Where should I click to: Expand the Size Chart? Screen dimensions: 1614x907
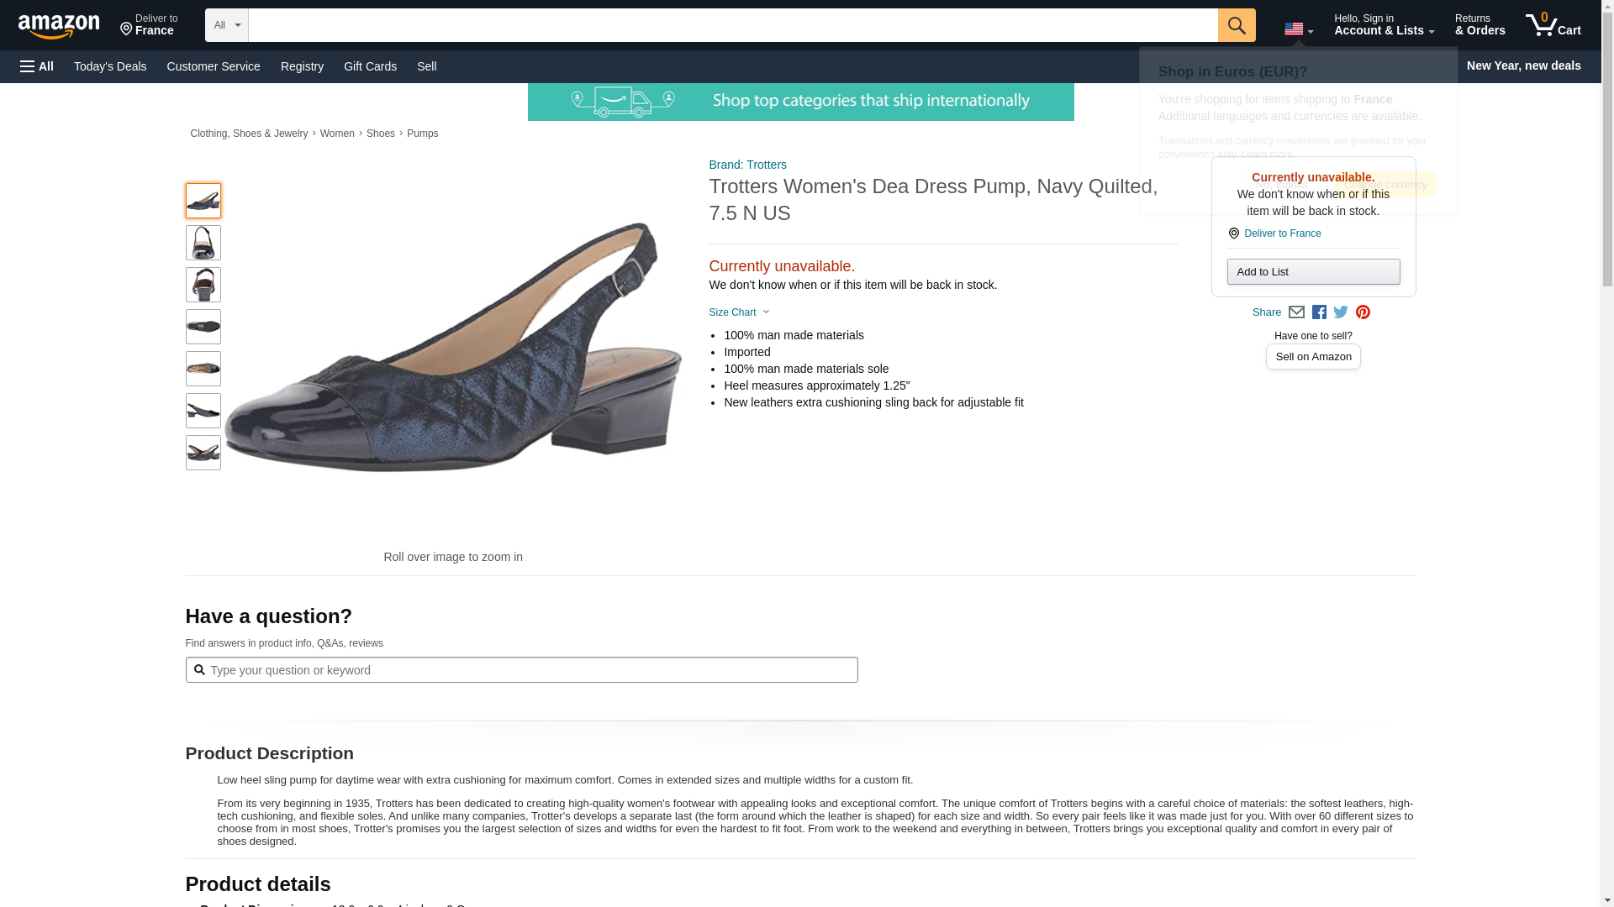(739, 312)
